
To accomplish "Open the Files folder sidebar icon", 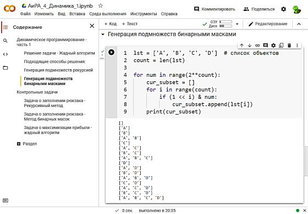I will 5,68.
